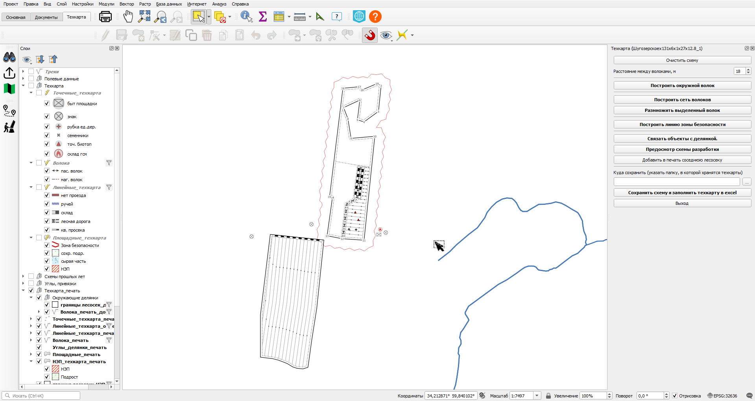755x401 pixels.
Task: Open the 'База данных' menu
Action: [169, 4]
